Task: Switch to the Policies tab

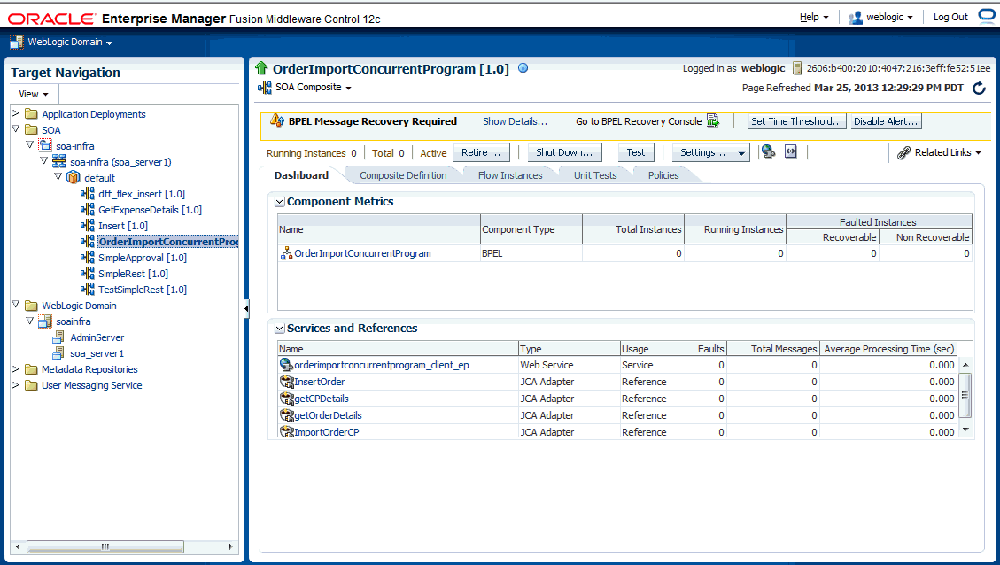Action: 663,175
